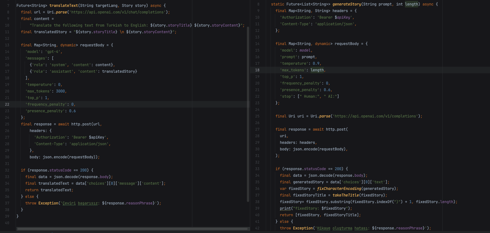Click the 'model' key in right pane
This screenshot has width=490, height=233.
point(288,50)
